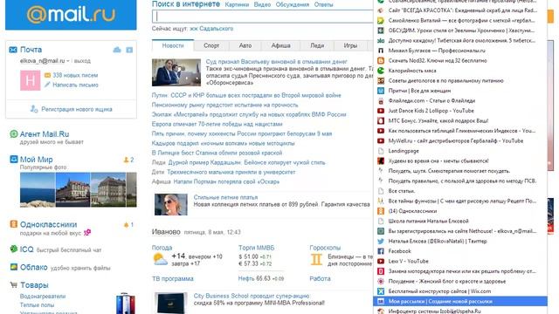
Task: Click the YouTube favicon beside Lexx V
Action: (x=381, y=261)
